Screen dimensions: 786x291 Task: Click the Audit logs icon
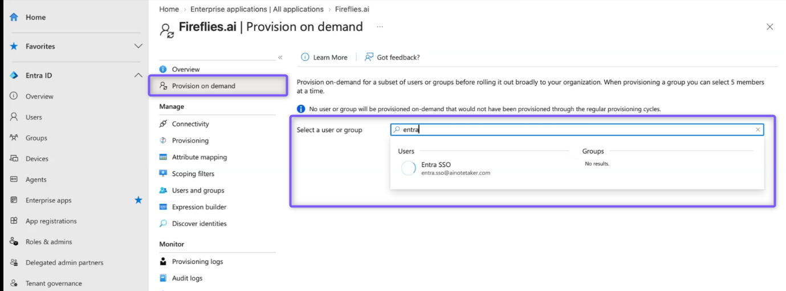[x=163, y=278]
